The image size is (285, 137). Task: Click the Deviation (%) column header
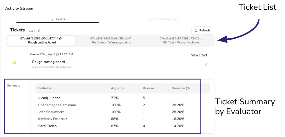(x=181, y=88)
